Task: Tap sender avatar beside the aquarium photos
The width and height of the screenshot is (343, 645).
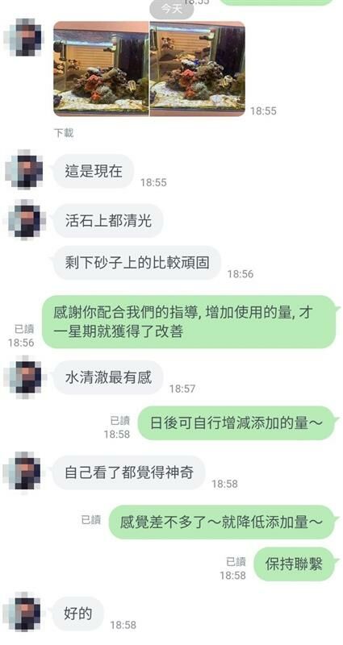Action: (23, 37)
